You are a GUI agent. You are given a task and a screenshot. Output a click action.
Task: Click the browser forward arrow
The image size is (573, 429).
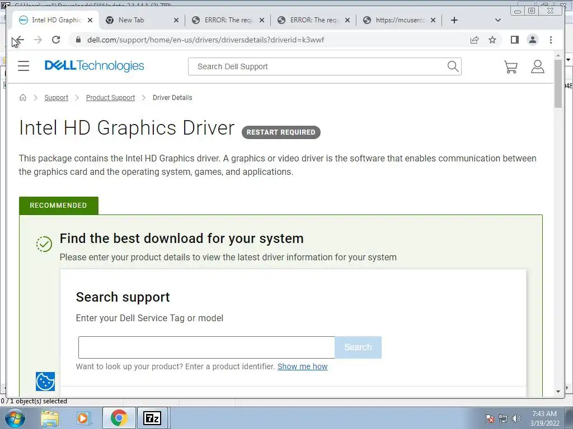click(x=38, y=40)
